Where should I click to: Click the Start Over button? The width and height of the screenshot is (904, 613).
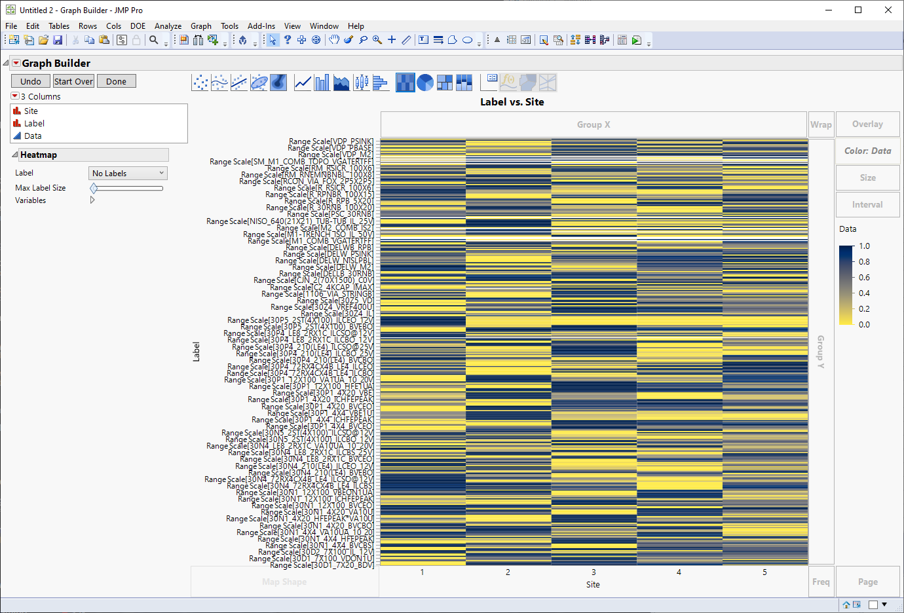point(73,81)
